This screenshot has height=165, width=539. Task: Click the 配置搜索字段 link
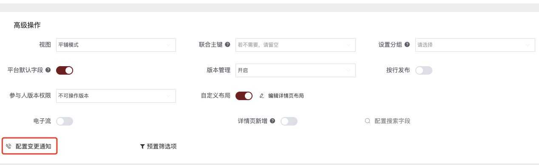392,121
